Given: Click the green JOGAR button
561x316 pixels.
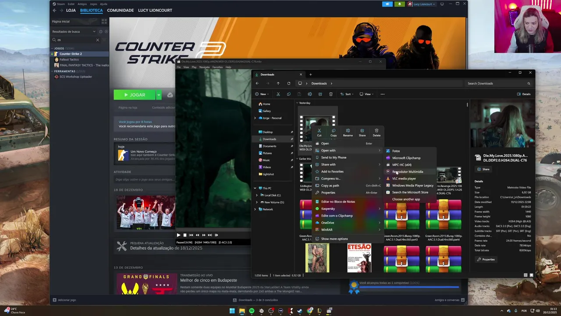Looking at the screenshot, I should (135, 95).
